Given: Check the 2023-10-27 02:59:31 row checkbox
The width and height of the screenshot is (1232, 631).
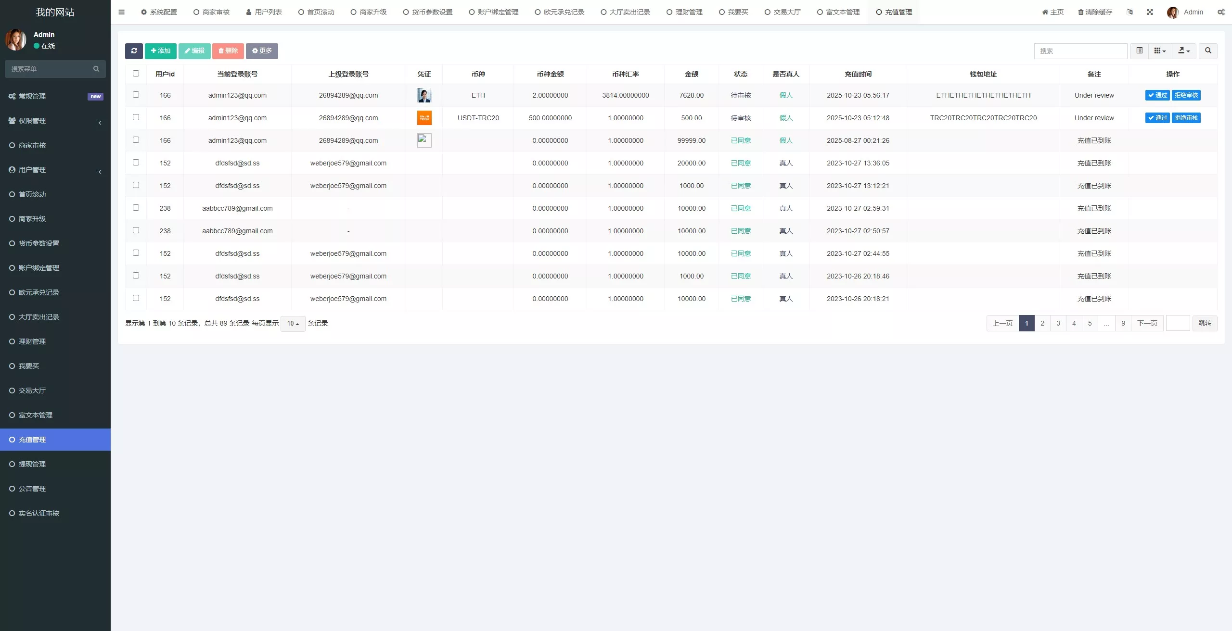Looking at the screenshot, I should tap(136, 208).
